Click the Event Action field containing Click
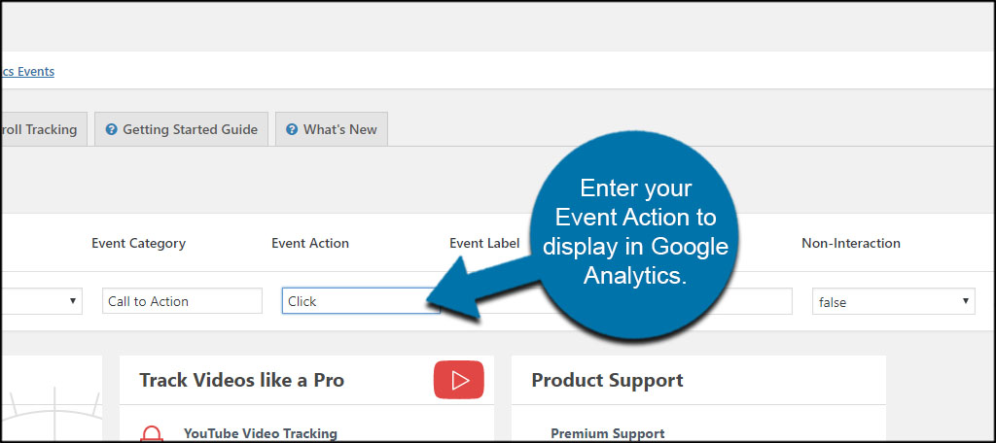This screenshot has width=996, height=443. (x=361, y=301)
